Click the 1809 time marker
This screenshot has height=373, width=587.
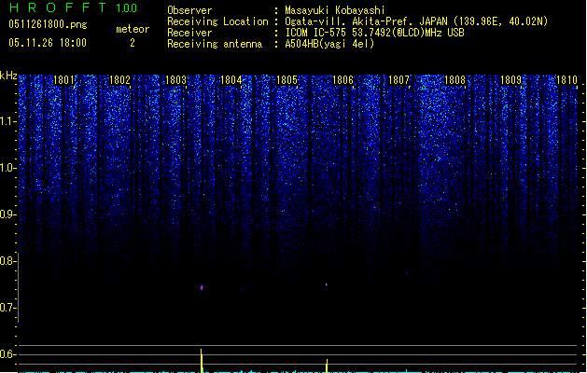pos(511,80)
